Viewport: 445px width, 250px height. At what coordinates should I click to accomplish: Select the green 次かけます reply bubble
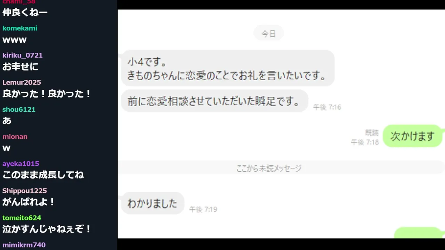click(x=413, y=136)
